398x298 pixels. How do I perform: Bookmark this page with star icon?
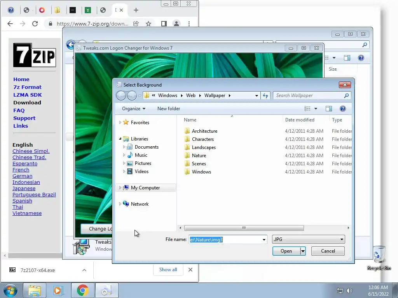pos(148,24)
